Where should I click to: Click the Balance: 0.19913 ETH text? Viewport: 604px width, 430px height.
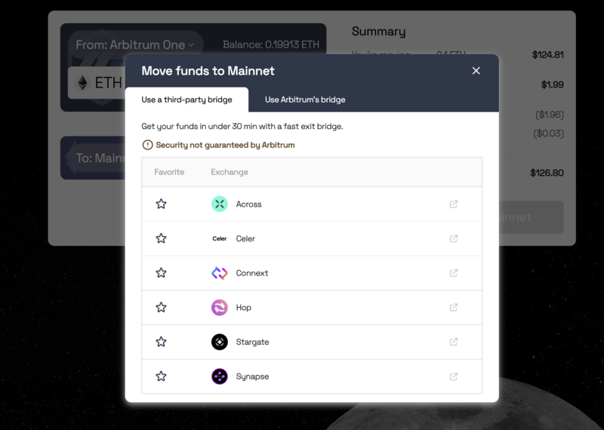(x=271, y=45)
